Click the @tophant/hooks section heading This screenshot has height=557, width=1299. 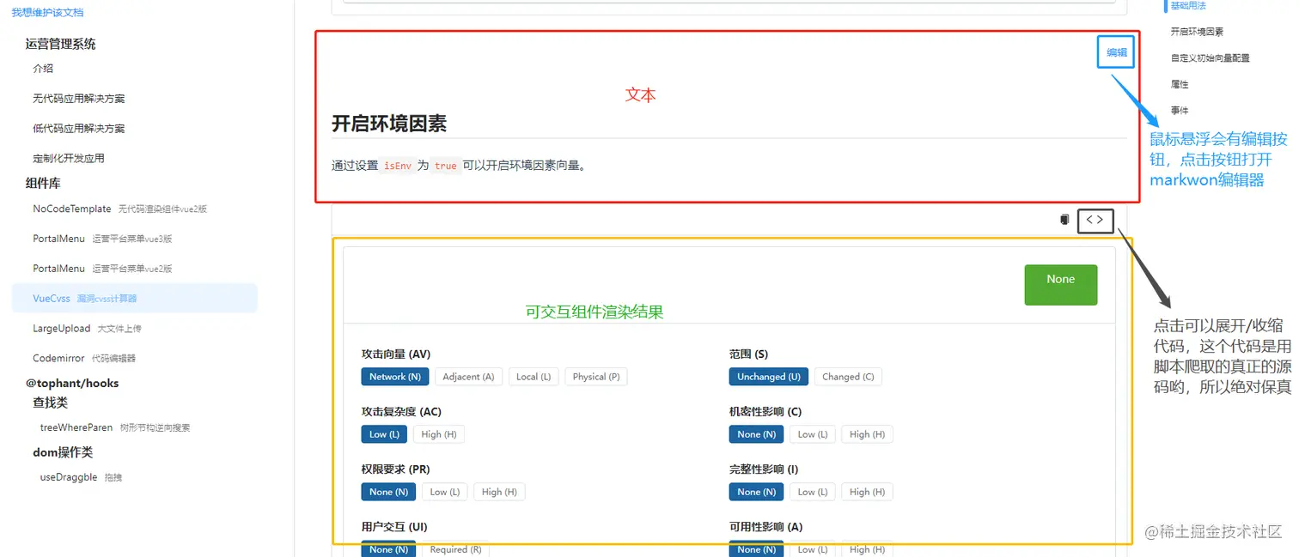tap(72, 383)
